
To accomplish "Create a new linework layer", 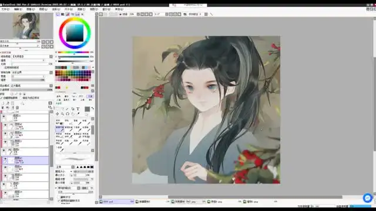I will tap(8, 103).
